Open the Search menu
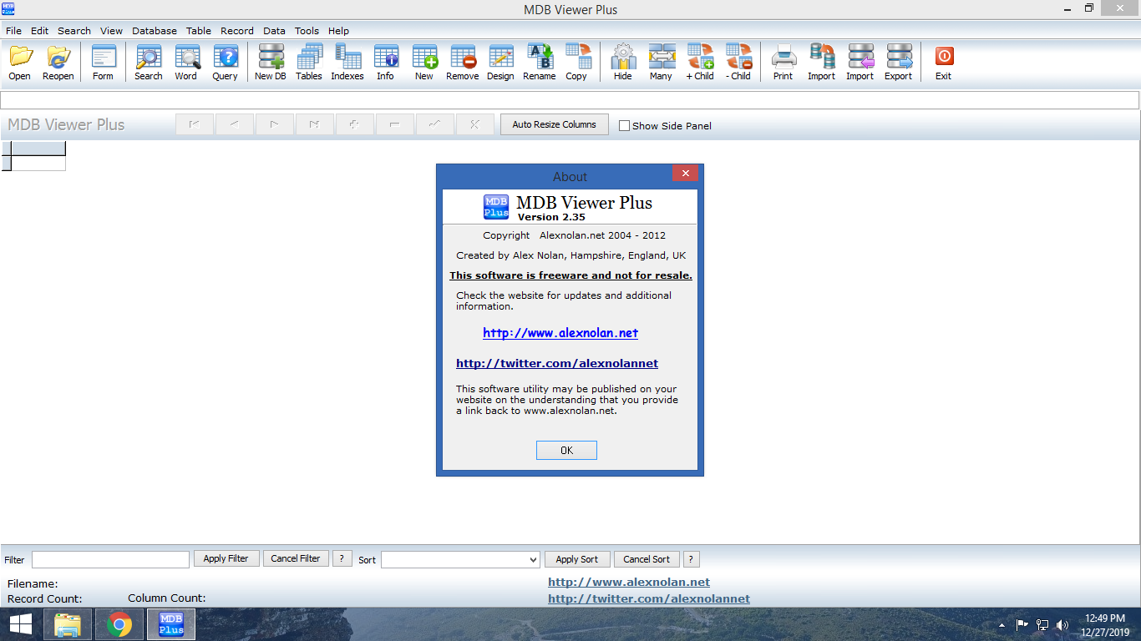Viewport: 1141px width, 641px height. pyautogui.click(x=74, y=31)
